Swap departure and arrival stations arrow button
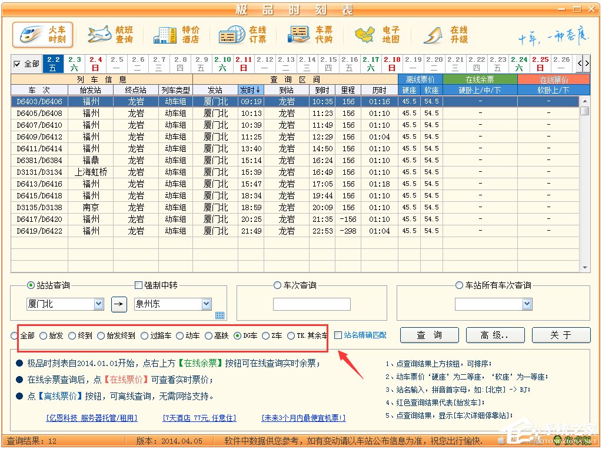Screen dimensions: 602x449 (119, 304)
